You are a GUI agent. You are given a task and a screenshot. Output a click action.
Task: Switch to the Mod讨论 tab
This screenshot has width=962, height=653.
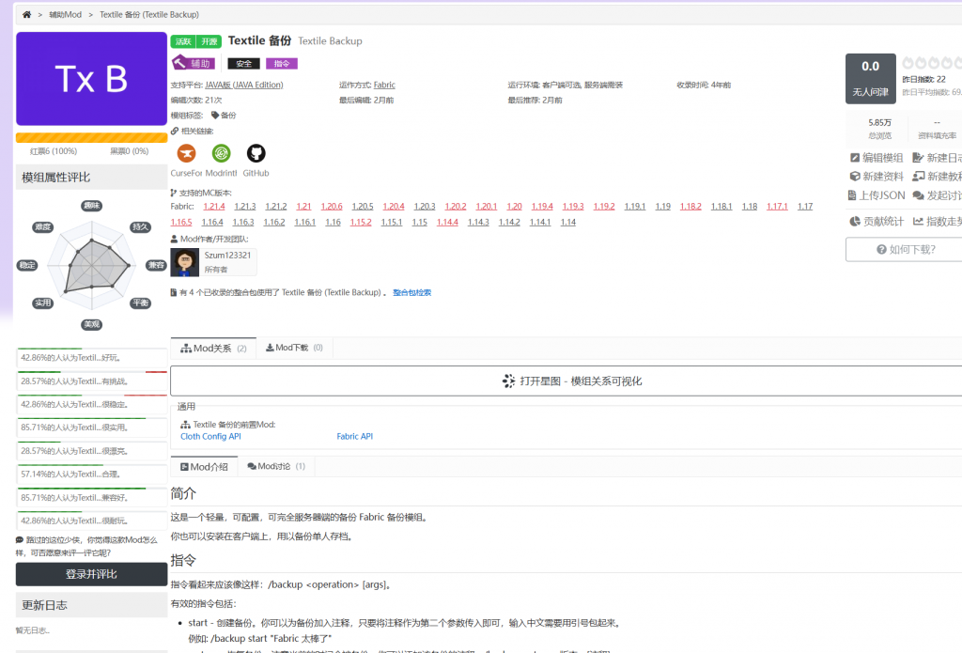[275, 466]
